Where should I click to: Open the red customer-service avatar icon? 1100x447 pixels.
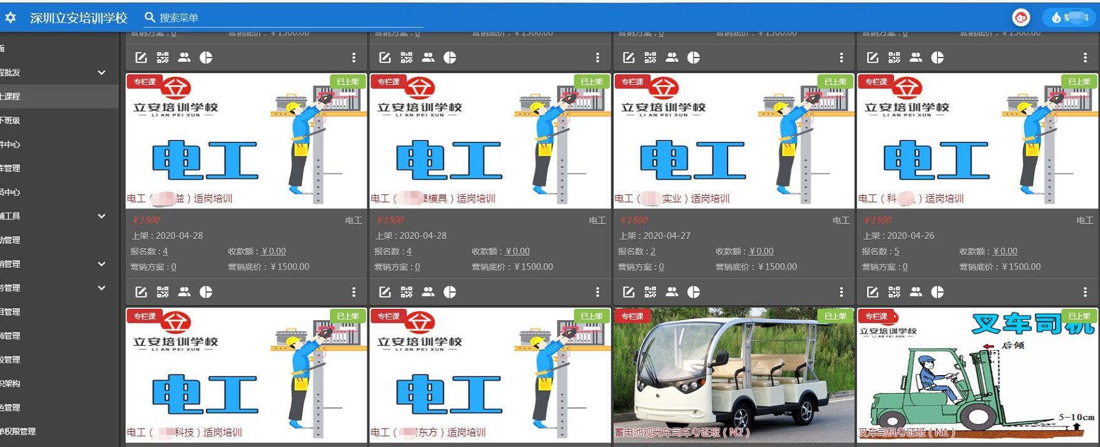(x=1020, y=18)
